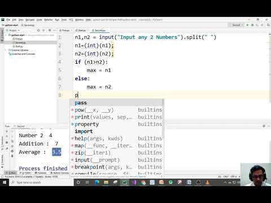Open Microsoft Edge from the taskbar
Screen dimensions: 271x203
97,182
